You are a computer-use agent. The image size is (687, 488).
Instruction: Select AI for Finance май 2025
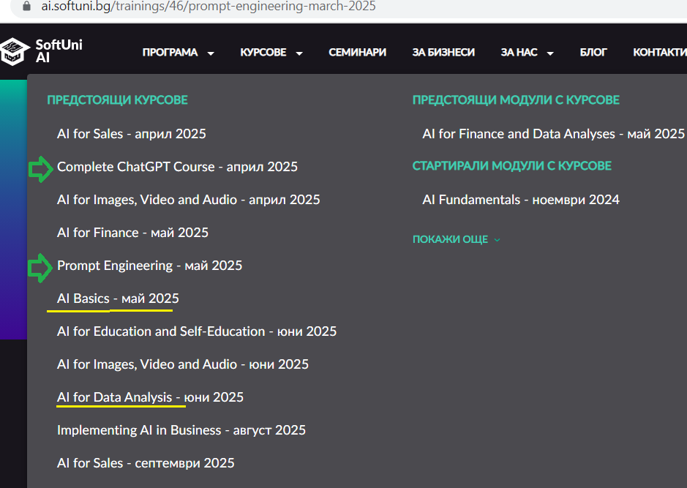[x=132, y=233]
